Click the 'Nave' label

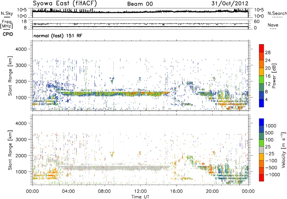[273, 25]
